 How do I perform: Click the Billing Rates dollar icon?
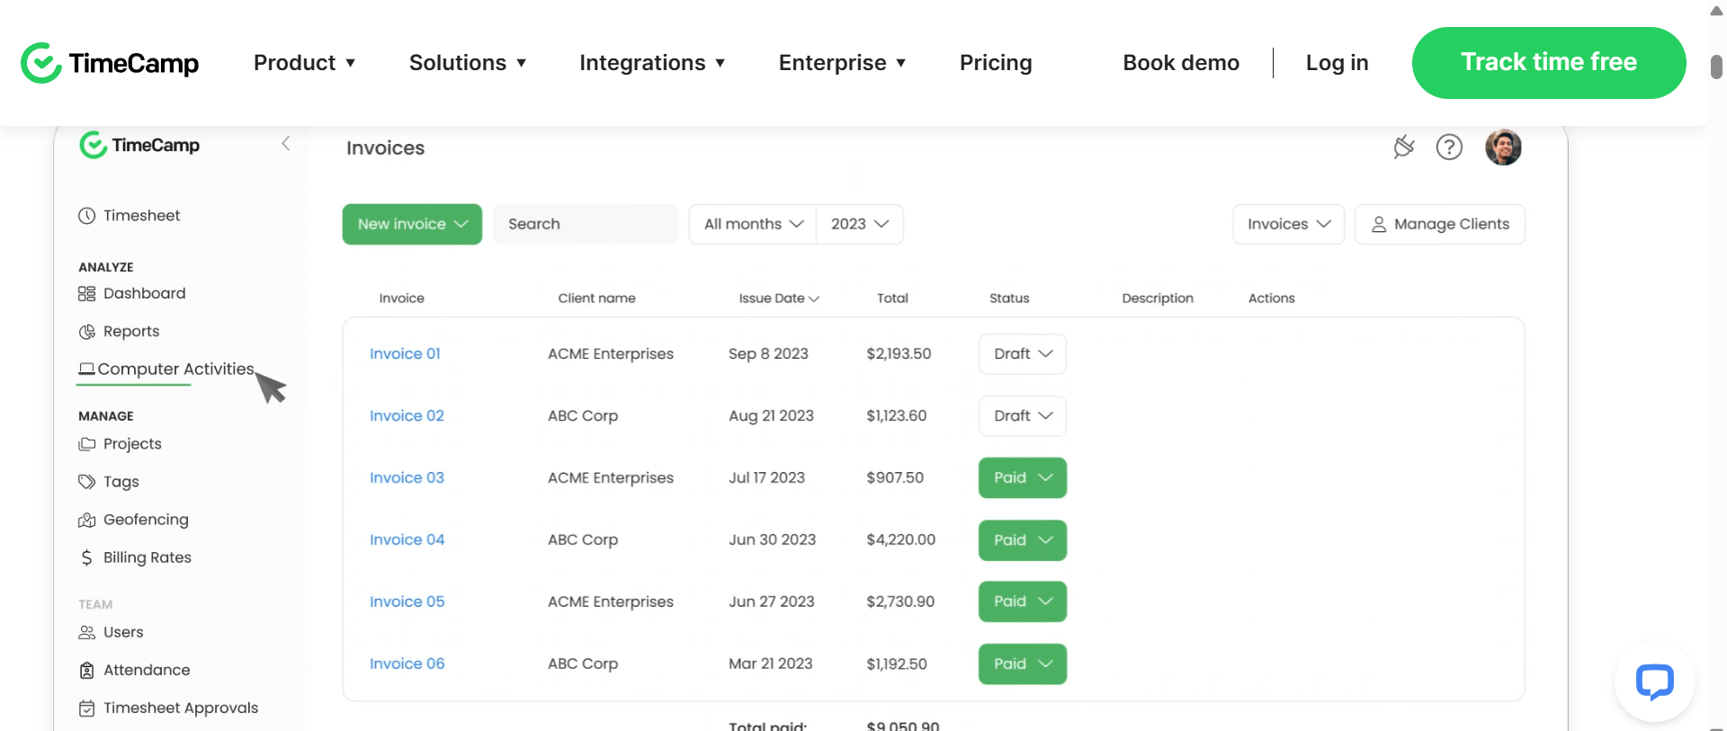[x=86, y=557]
